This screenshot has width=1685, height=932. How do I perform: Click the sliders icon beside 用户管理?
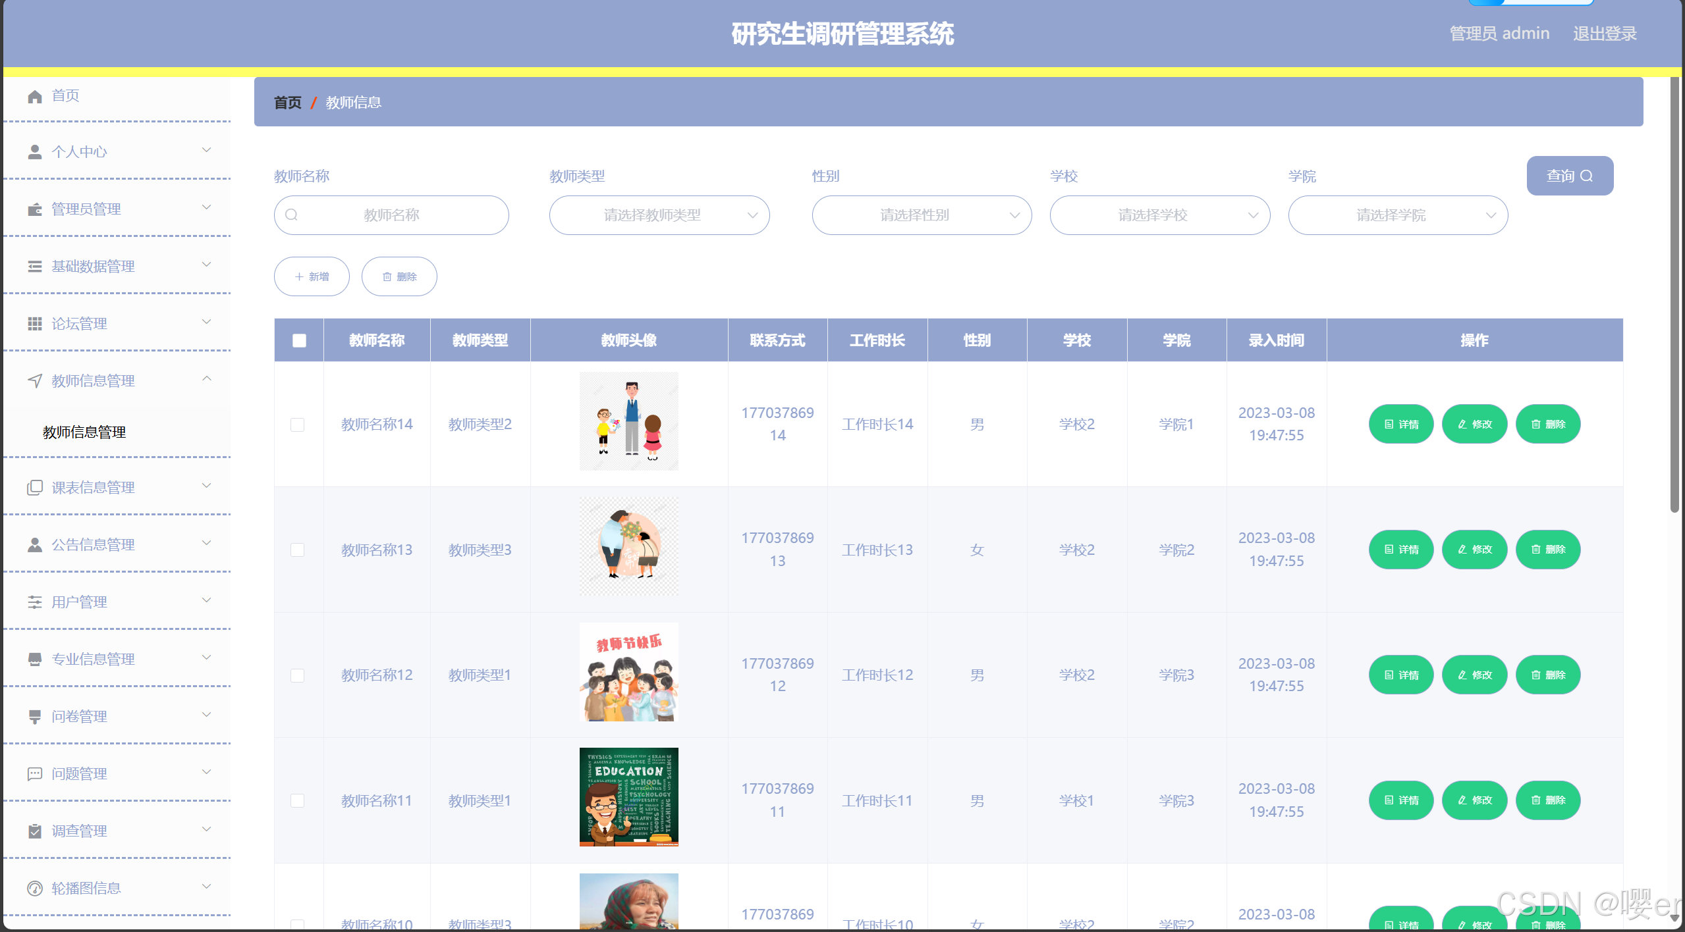(x=35, y=602)
